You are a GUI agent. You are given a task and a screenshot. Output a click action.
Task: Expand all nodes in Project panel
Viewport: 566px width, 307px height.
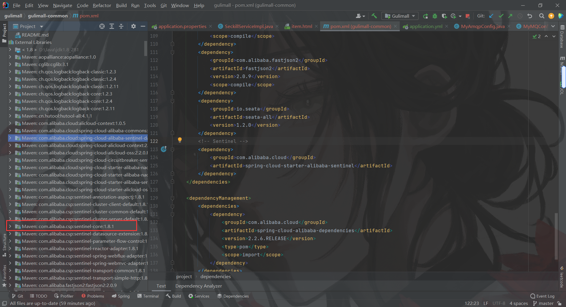pyautogui.click(x=112, y=26)
